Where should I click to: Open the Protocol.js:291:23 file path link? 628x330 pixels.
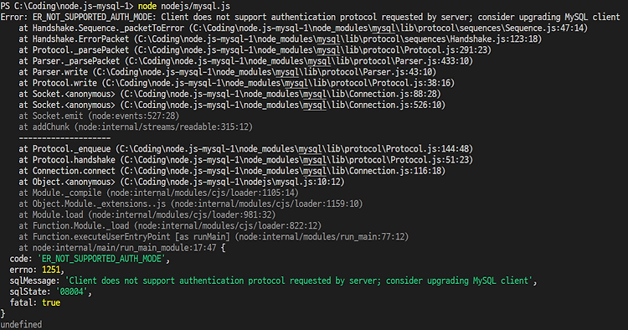313,50
